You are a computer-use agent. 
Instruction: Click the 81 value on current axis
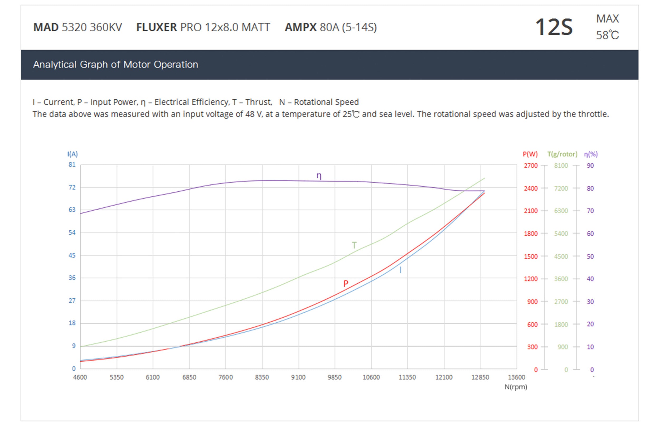(x=72, y=165)
